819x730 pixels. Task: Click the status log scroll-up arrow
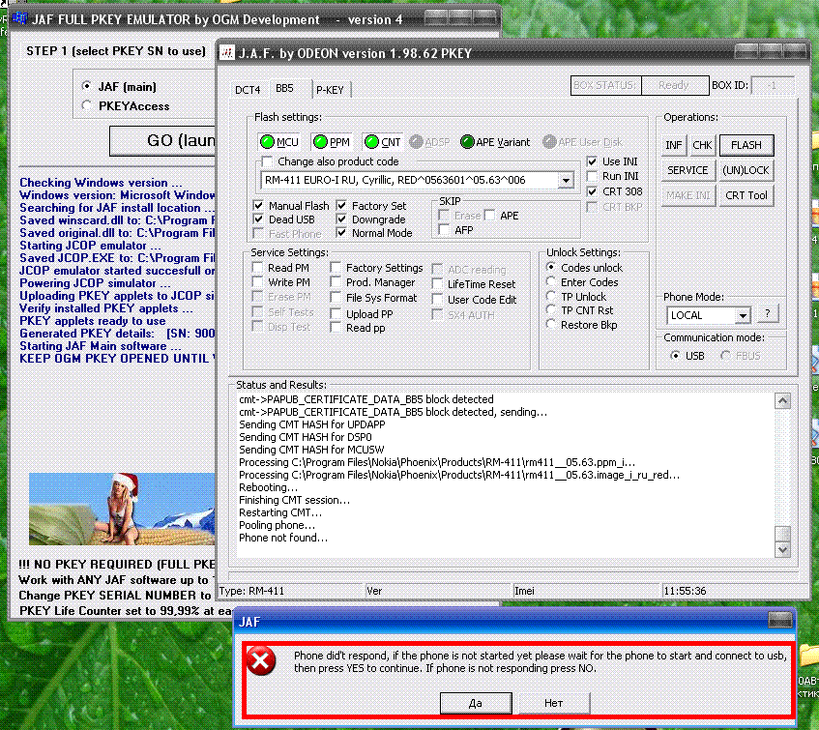(782, 401)
